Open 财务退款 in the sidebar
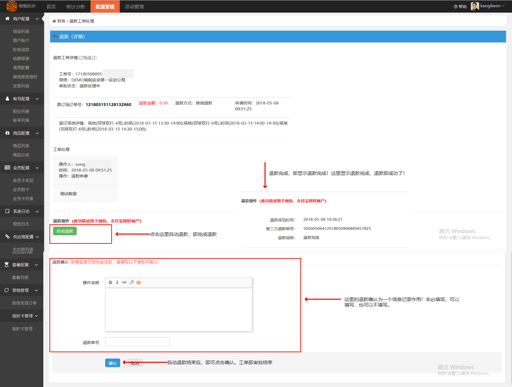The height and width of the screenshot is (387, 512). click(x=21, y=50)
